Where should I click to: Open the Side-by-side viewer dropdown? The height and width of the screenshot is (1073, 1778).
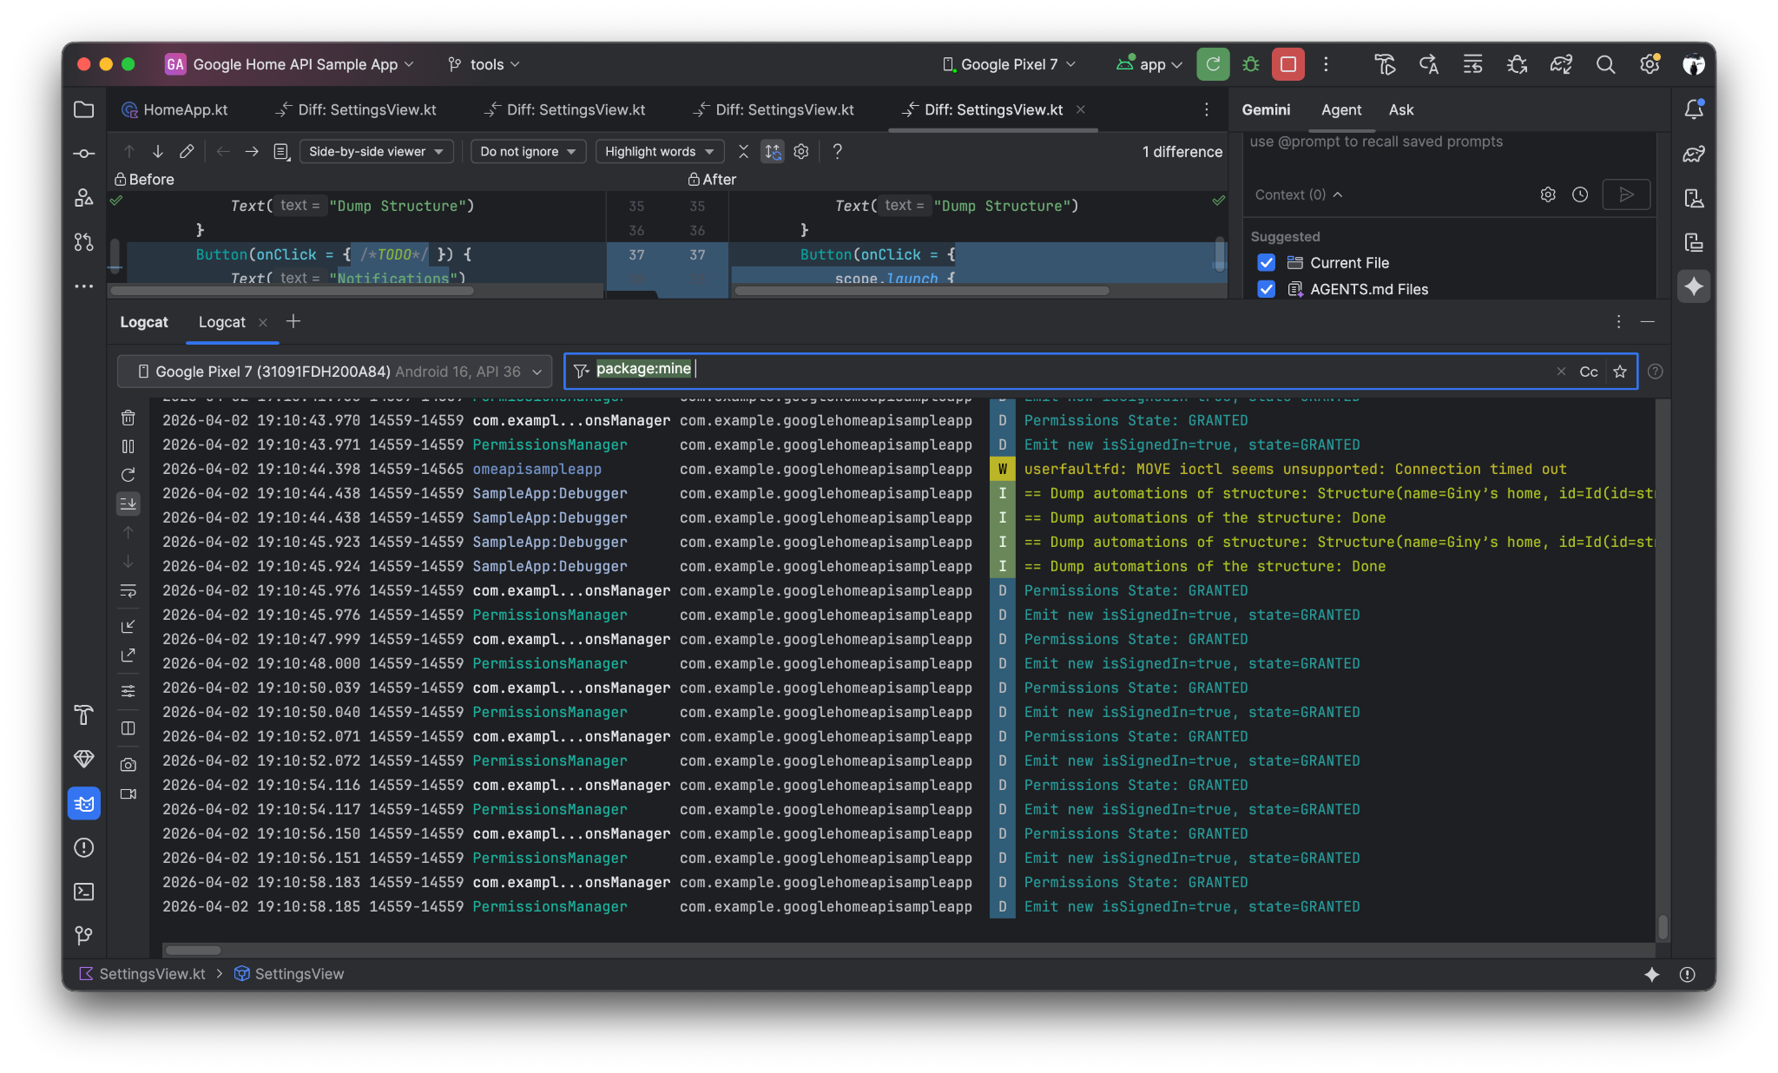[x=376, y=151]
